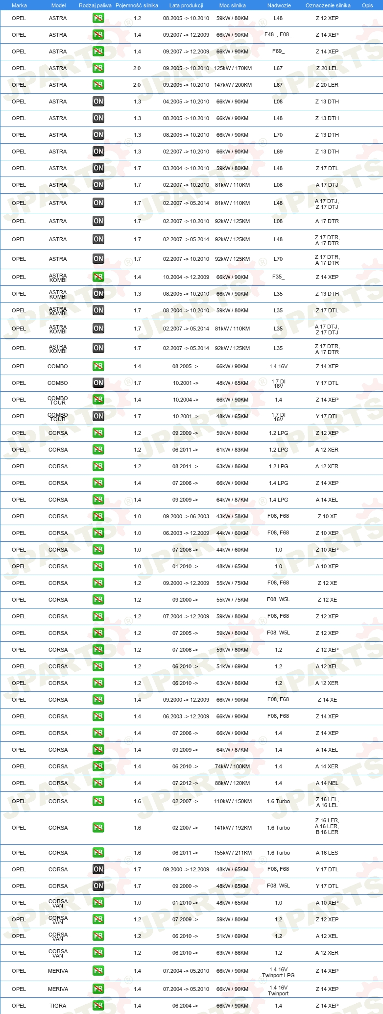Click the F35_ body cell
383x1014 pixels.
click(278, 277)
